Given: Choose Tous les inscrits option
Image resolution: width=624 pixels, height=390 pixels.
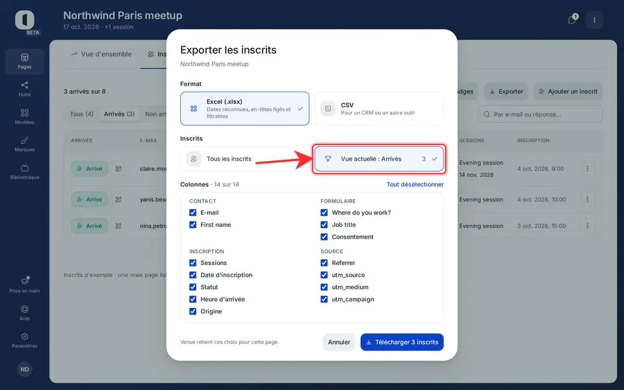Looking at the screenshot, I should coord(245,159).
